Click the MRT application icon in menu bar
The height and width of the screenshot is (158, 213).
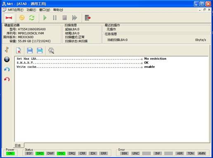(x=5, y=10)
